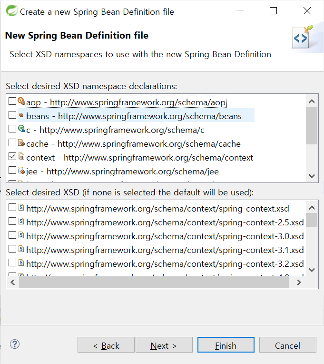Select the spring-context-3.2.xsd URL text
324x364 pixels.
click(165, 264)
